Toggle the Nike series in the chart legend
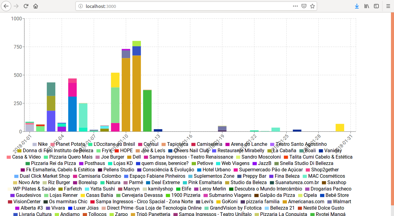Screen dimensions: 394x216 (x=42, y=144)
